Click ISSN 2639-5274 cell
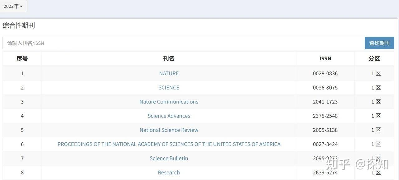The width and height of the screenshot is (399, 180). tap(325, 173)
